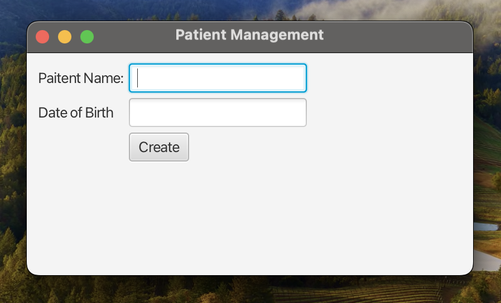The height and width of the screenshot is (303, 501).
Task: Click the foggy sky on desktop background
Action: 391,9
